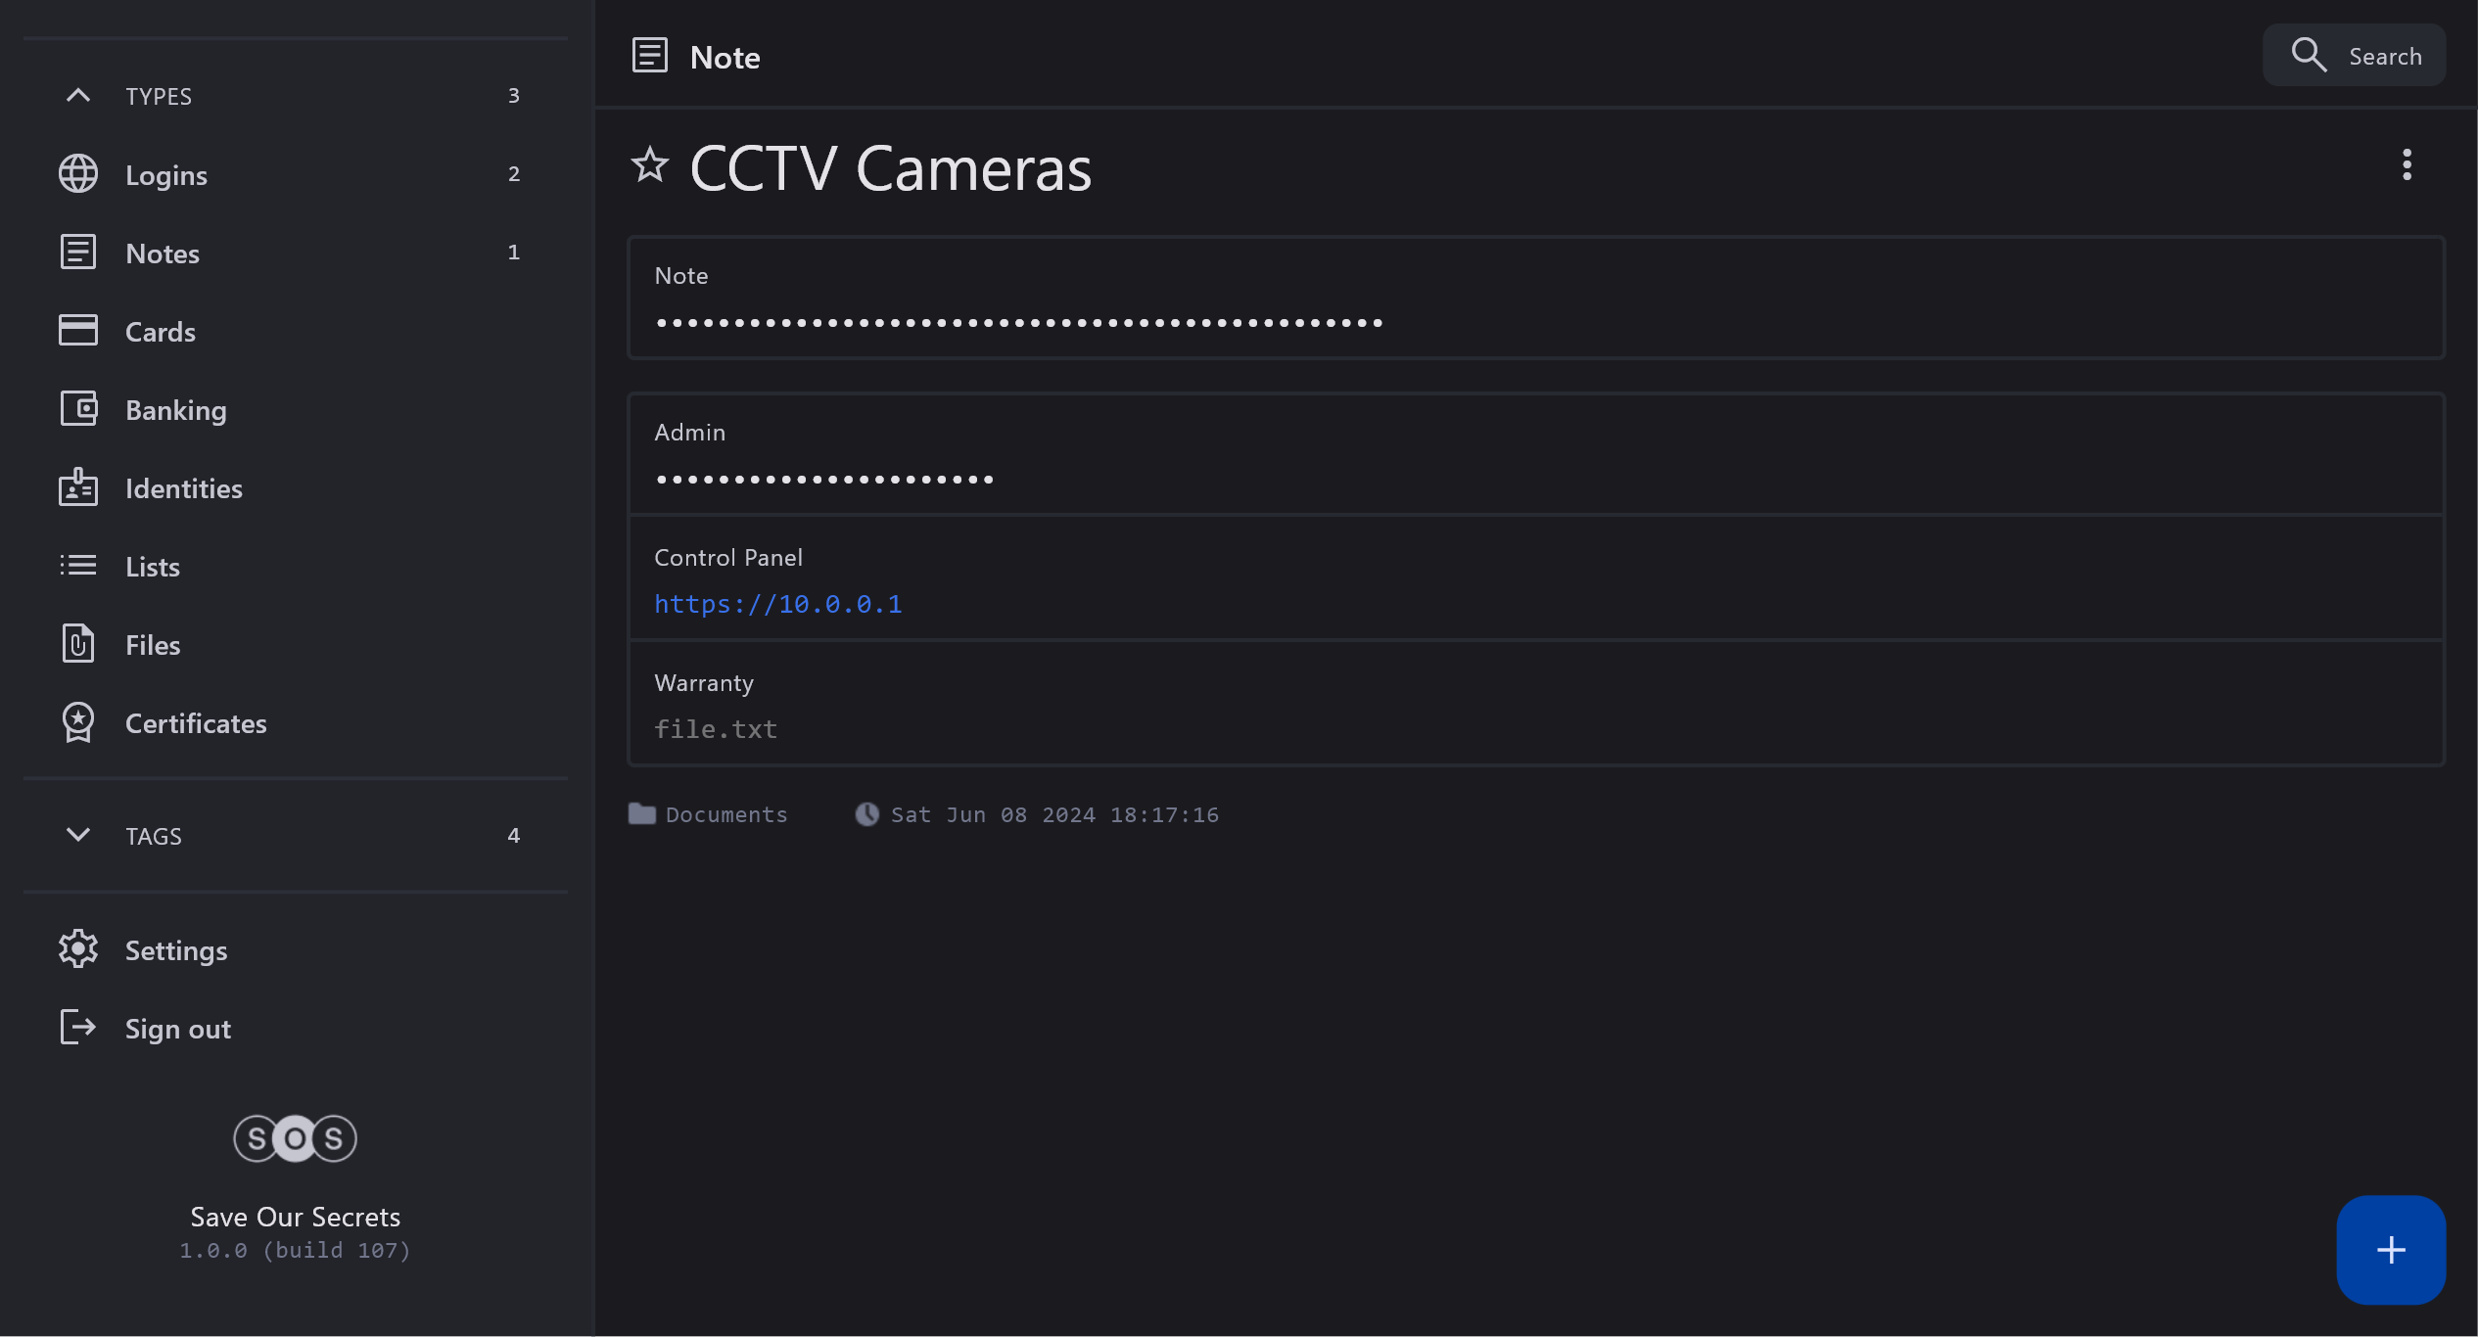Click the Identities badge icon
Image resolution: width=2478 pixels, height=1337 pixels.
tap(78, 487)
